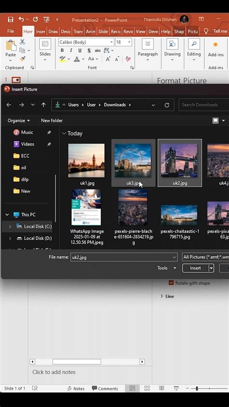The width and height of the screenshot is (229, 407).
Task: Click the Undo arrow icon
Action: (x=21, y=19)
